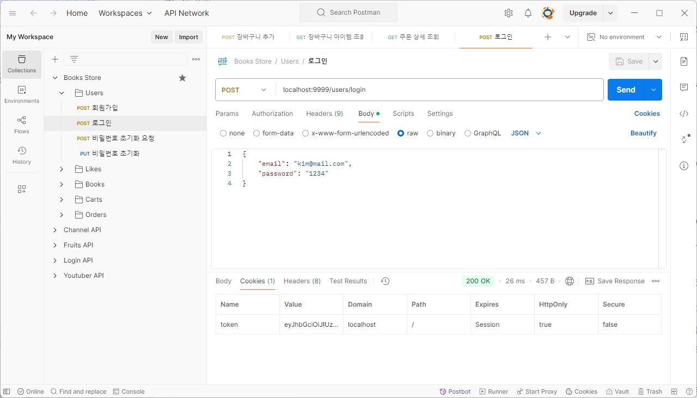Open the JSON format dropdown
The height and width of the screenshot is (398, 697).
[x=526, y=133]
